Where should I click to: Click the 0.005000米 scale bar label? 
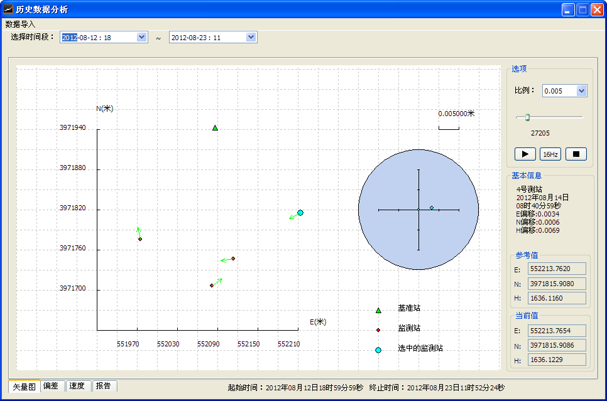(456, 114)
